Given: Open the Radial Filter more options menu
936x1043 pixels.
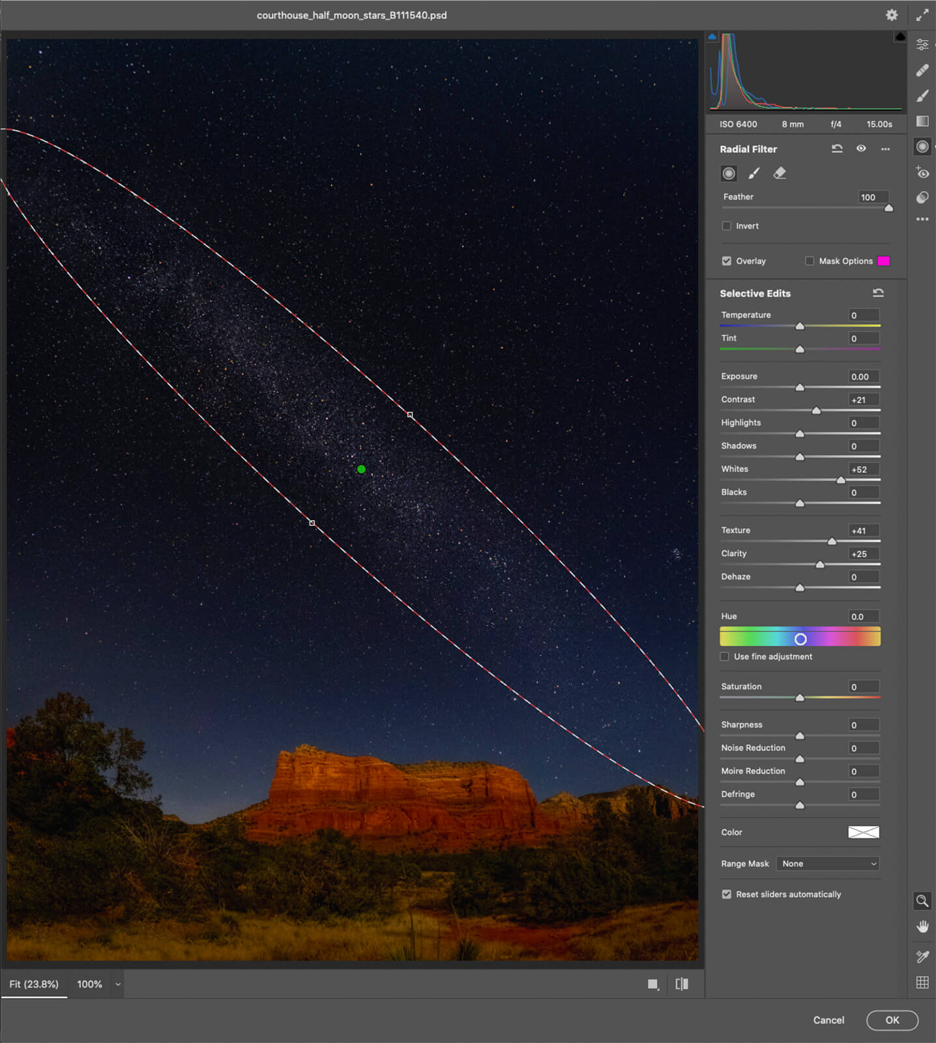Looking at the screenshot, I should [x=885, y=149].
